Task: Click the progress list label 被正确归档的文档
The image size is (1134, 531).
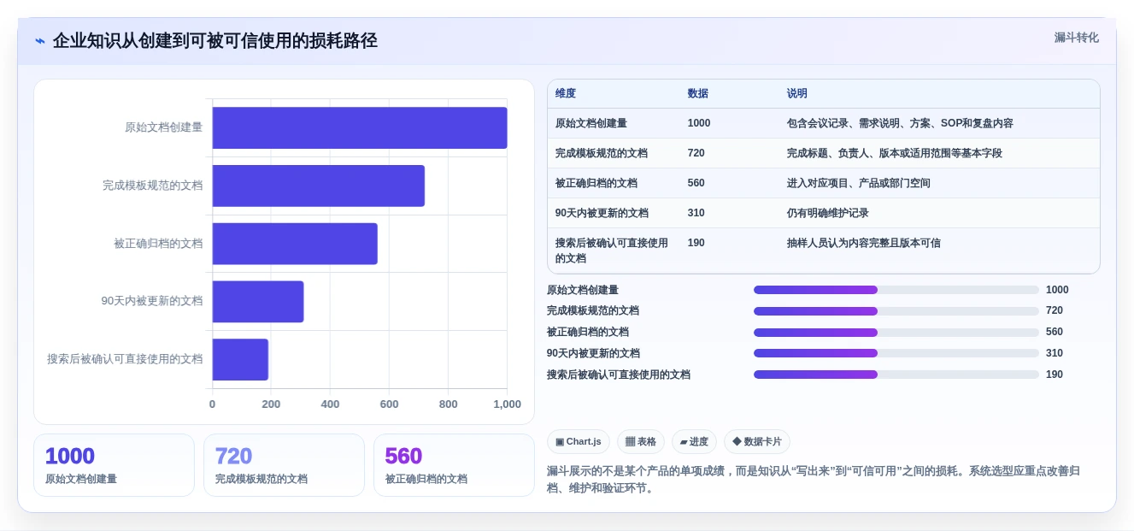Action: tap(588, 332)
